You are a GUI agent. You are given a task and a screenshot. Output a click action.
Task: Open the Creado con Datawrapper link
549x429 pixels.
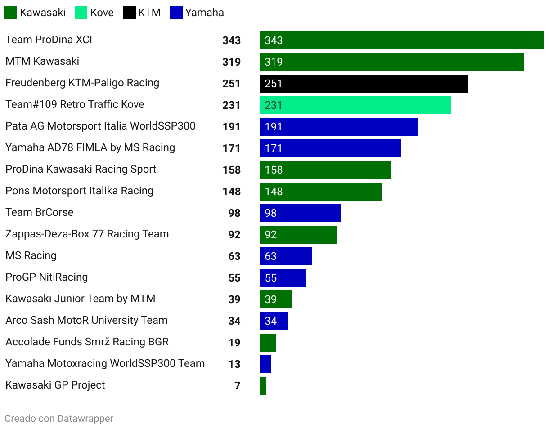click(x=59, y=419)
